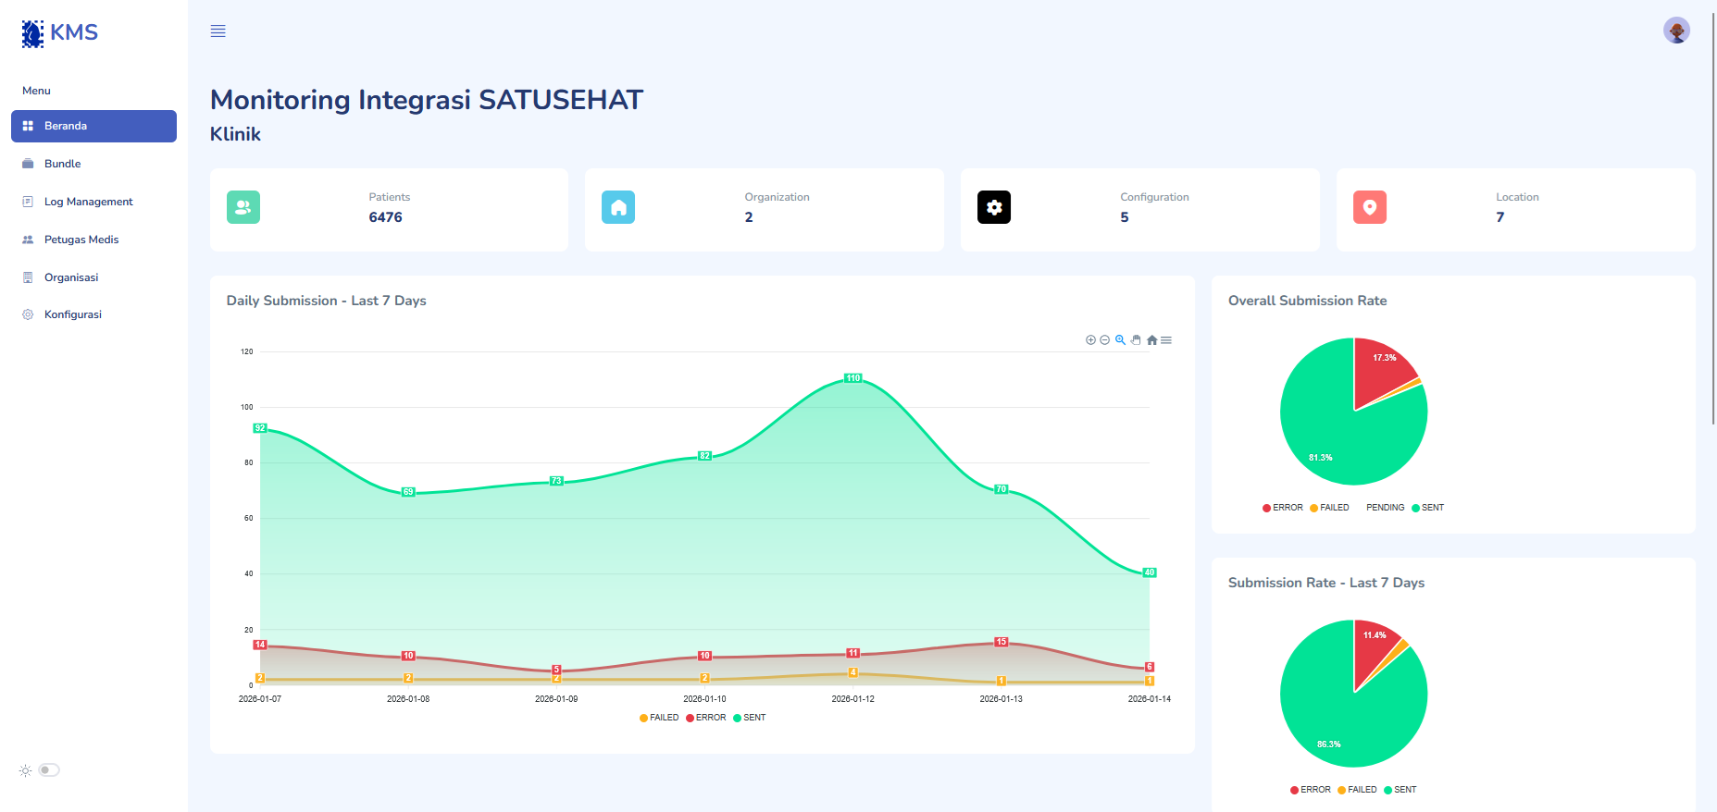This screenshot has width=1717, height=812.
Task: Open the Konfigurasi menu item
Action: click(93, 314)
